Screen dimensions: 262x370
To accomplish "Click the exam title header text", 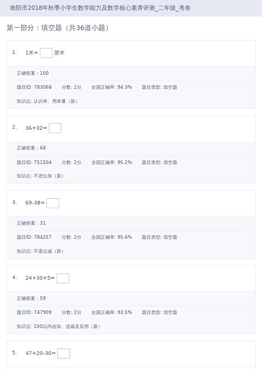I will pos(100,8).
